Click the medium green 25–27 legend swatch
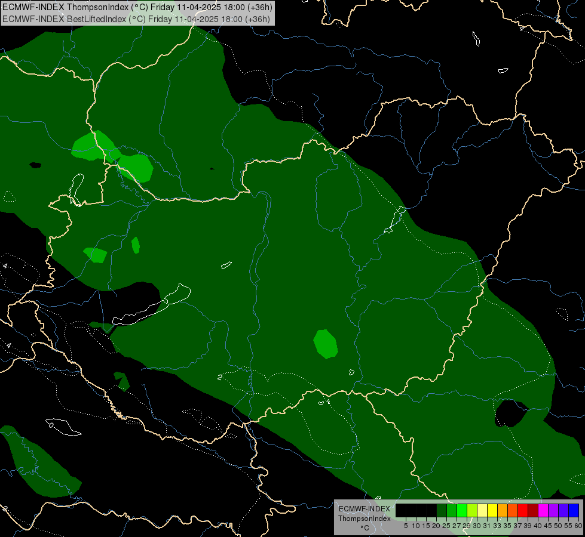 [x=452, y=510]
